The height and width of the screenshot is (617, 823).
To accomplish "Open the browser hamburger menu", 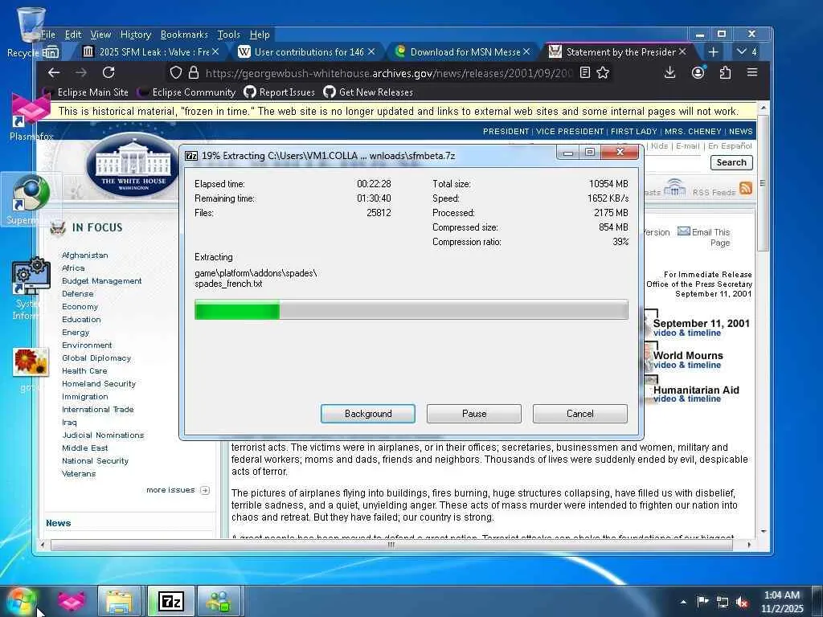I will point(752,72).
